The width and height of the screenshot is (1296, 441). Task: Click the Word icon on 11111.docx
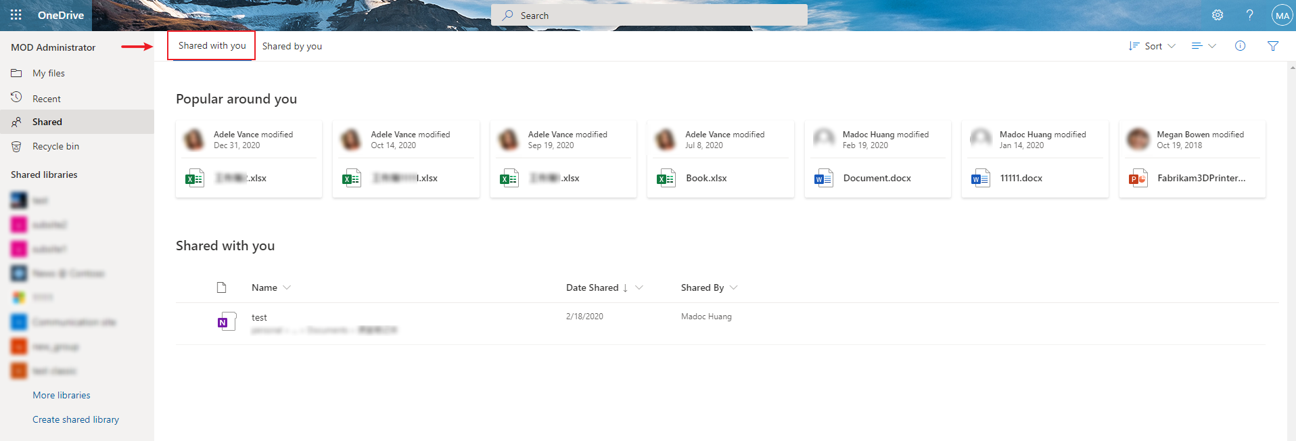980,179
